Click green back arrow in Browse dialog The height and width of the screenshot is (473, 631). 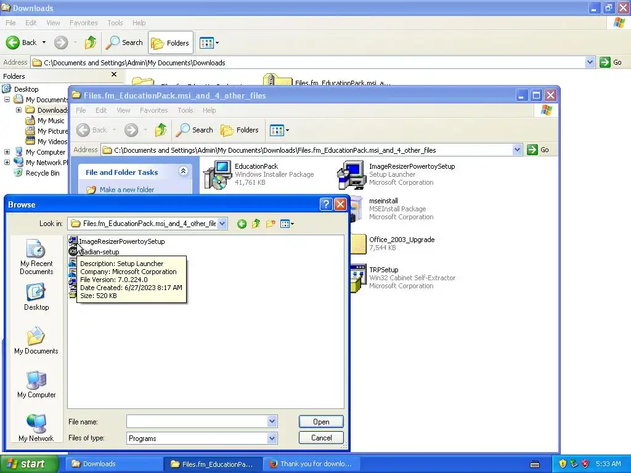pos(242,224)
